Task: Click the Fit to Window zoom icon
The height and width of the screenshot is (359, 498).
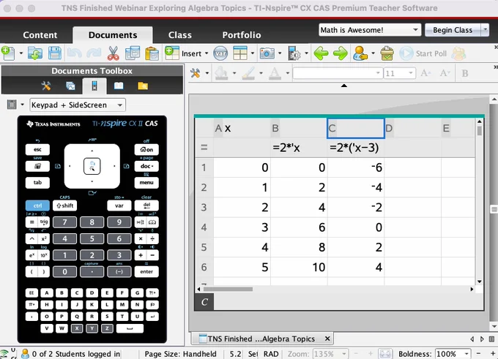Action: point(385,354)
